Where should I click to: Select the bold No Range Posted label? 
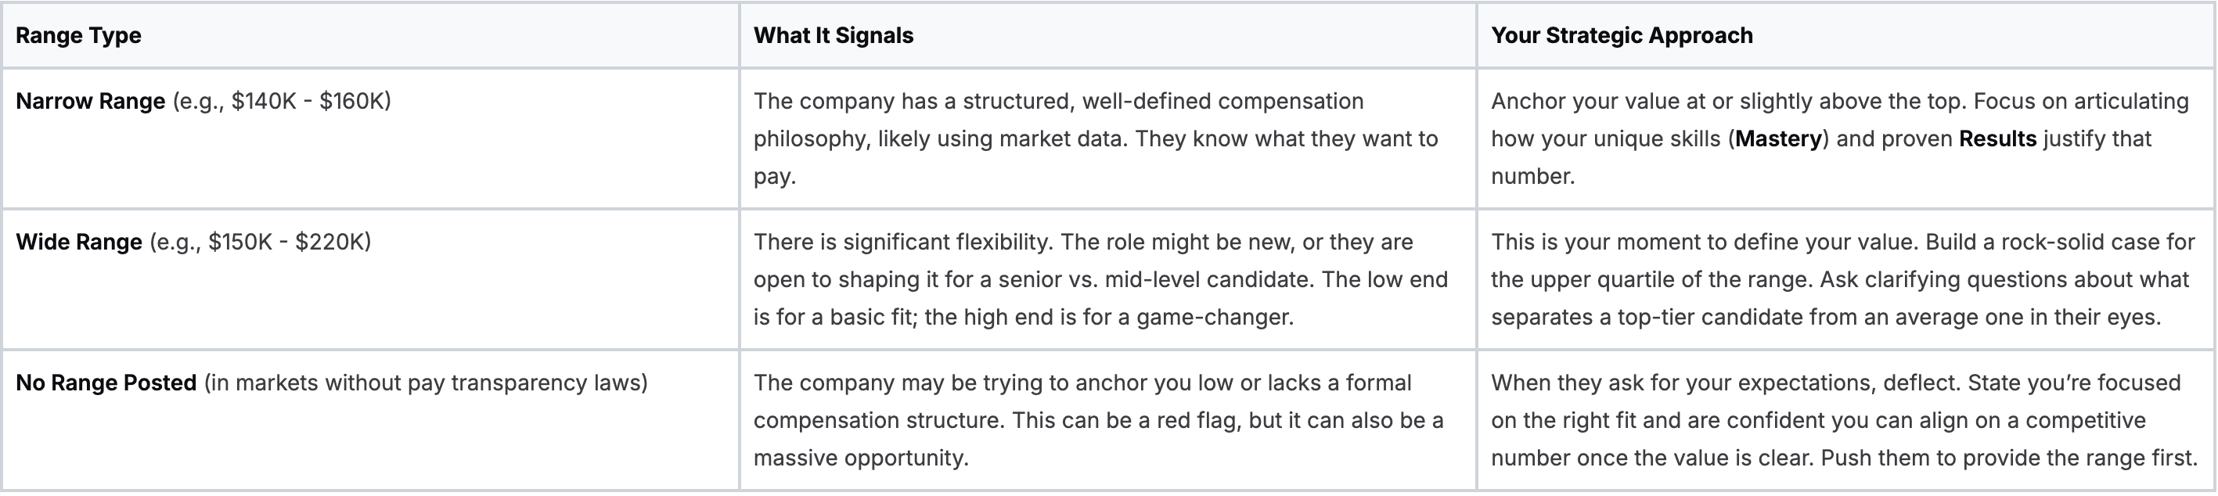(106, 383)
